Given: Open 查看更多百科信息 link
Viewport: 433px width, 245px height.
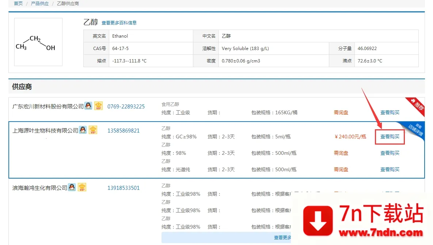Looking at the screenshot, I should coord(119,23).
